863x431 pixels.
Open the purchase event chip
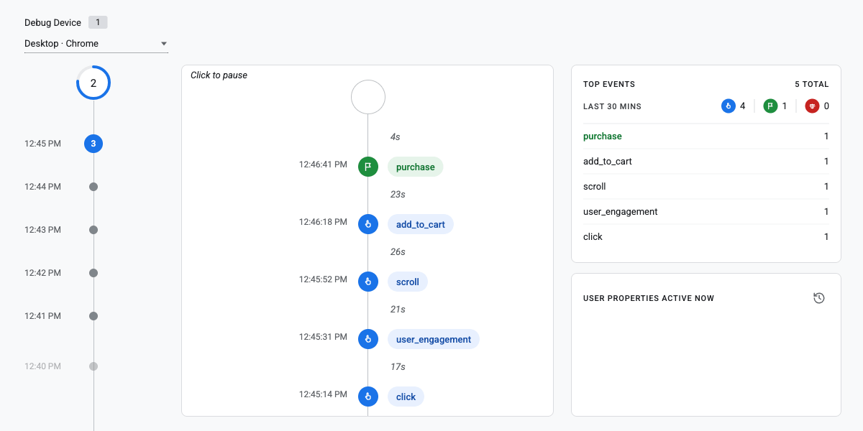[x=416, y=167]
